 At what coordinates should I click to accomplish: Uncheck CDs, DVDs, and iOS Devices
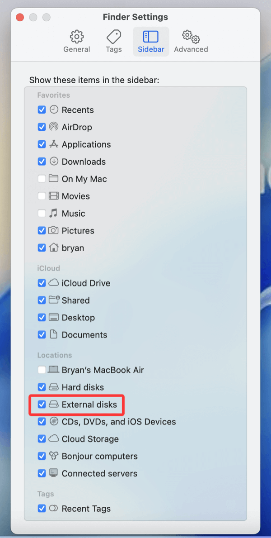42,422
